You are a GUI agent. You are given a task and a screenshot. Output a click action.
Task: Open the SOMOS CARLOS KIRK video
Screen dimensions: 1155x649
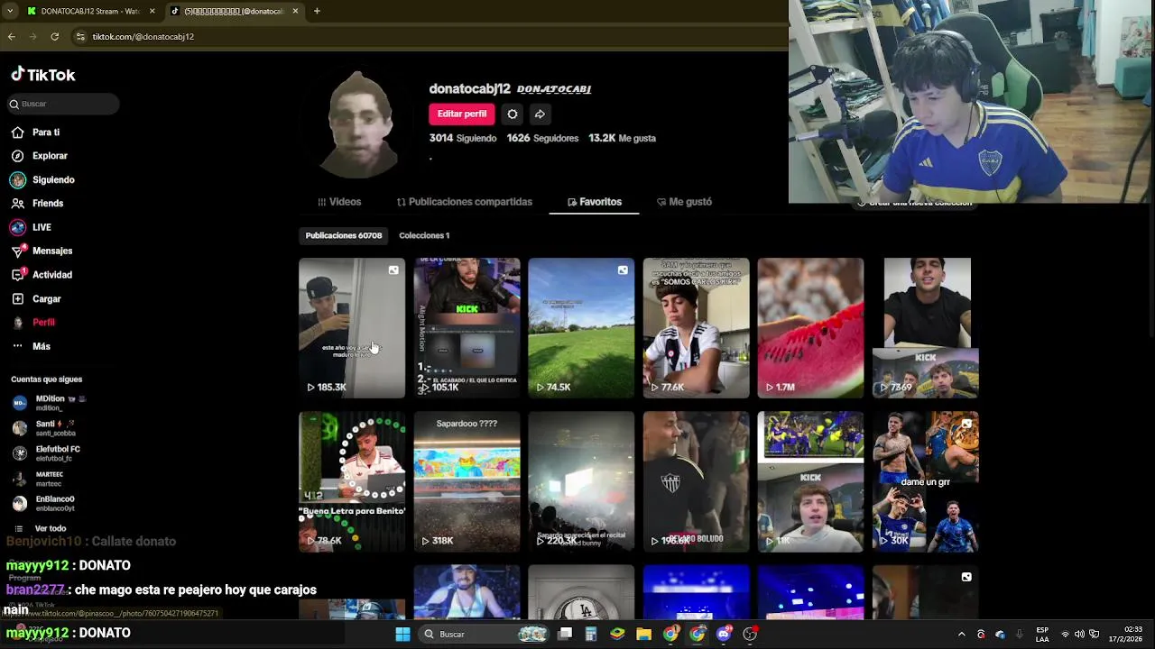[696, 327]
